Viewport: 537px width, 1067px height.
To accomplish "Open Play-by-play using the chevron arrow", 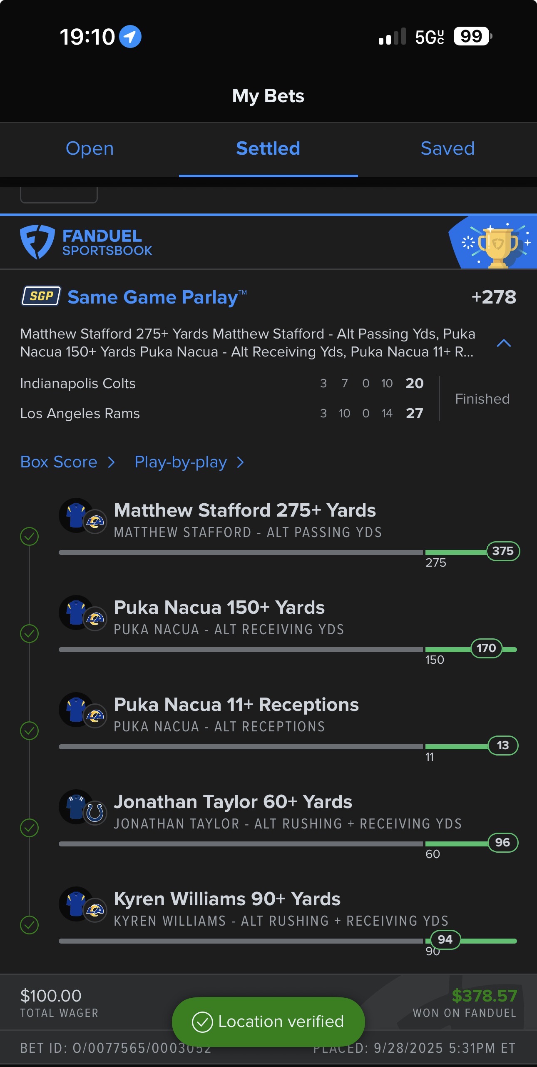I will [240, 462].
